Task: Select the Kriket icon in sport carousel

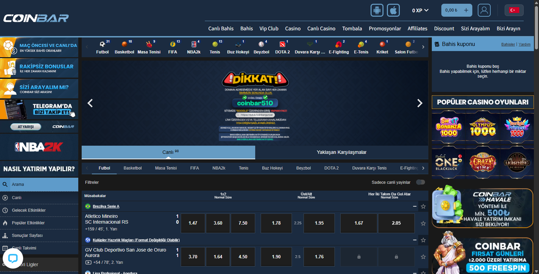Action: pyautogui.click(x=382, y=44)
